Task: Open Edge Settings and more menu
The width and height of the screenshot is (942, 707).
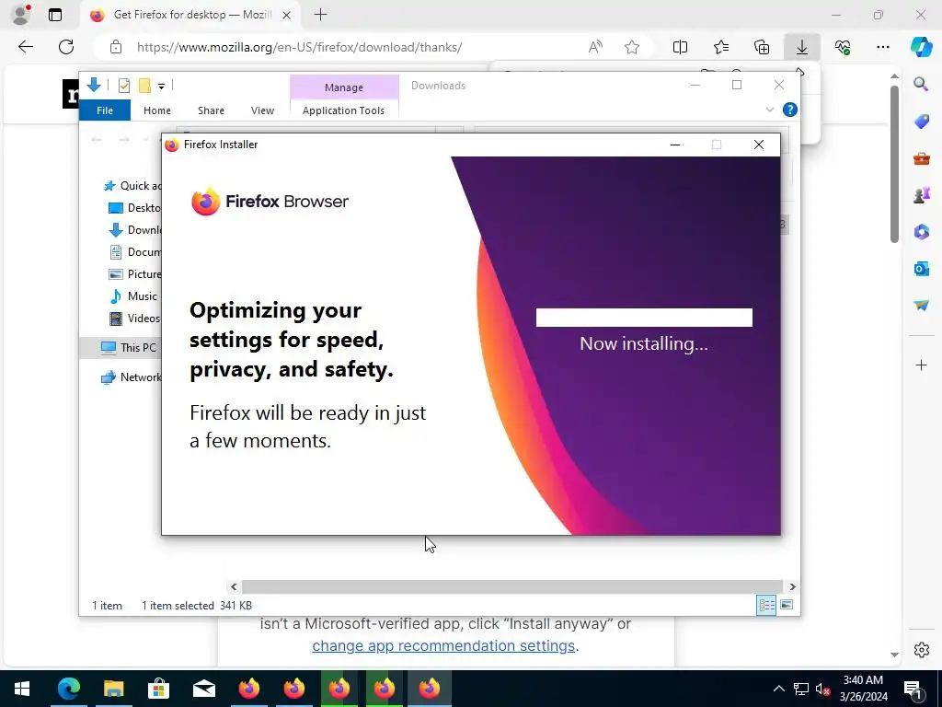Action: click(882, 47)
